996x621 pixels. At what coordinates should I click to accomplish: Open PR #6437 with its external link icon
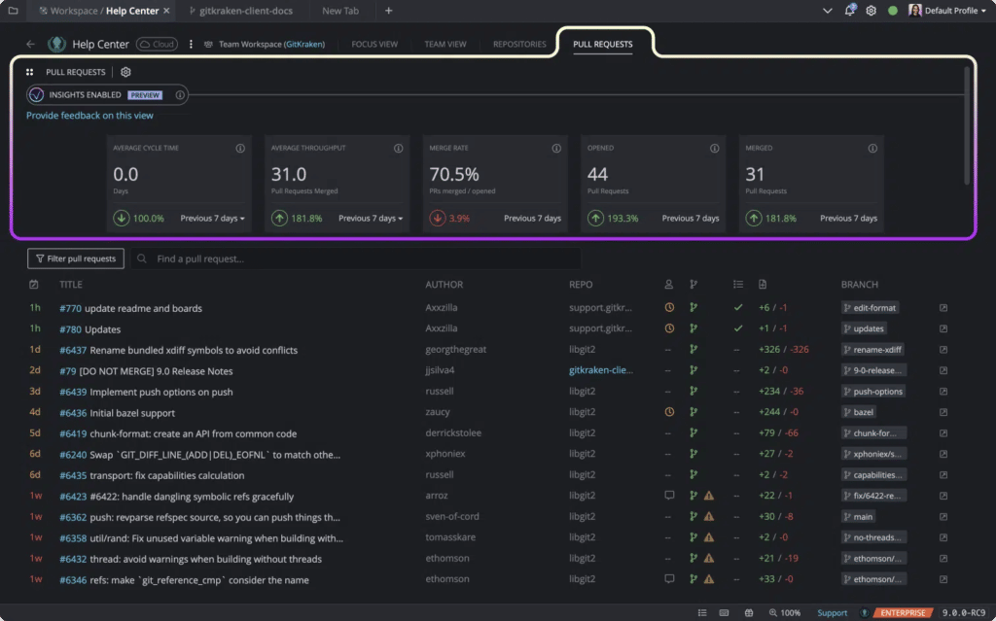(943, 350)
